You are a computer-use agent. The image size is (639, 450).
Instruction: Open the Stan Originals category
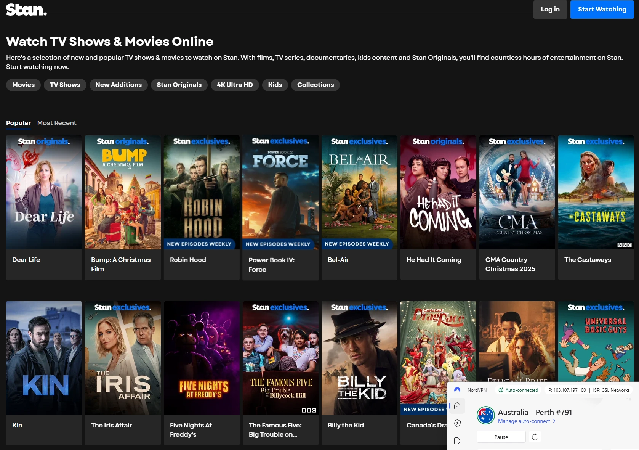179,85
